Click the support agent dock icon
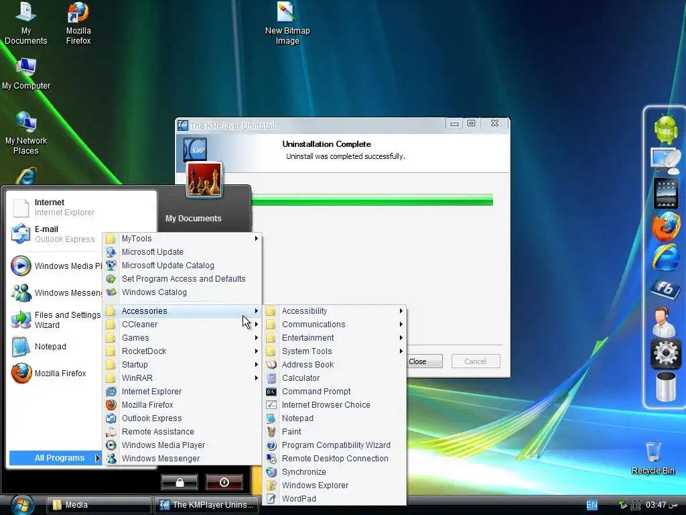686x515 pixels. (x=665, y=321)
